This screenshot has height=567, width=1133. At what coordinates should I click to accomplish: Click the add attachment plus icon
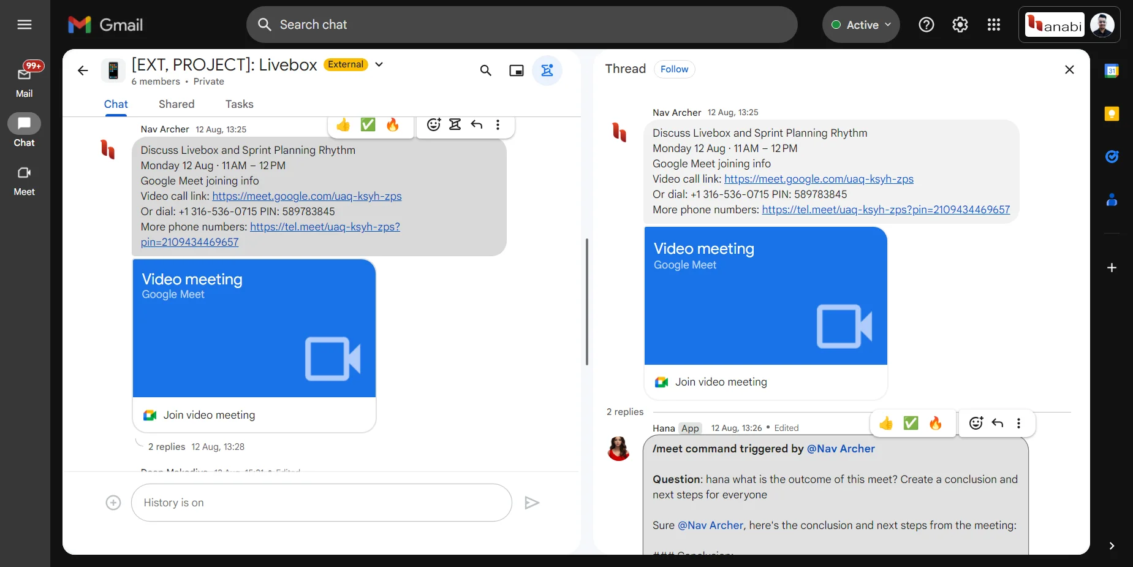click(x=113, y=503)
